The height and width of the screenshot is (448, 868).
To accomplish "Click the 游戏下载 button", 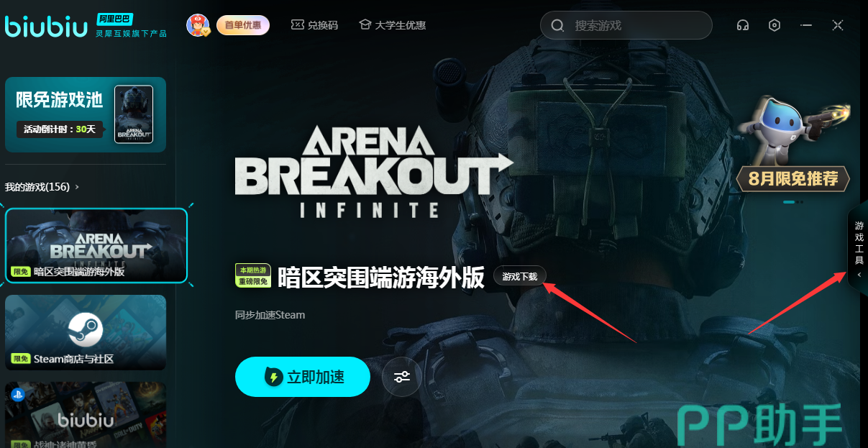I will point(520,276).
